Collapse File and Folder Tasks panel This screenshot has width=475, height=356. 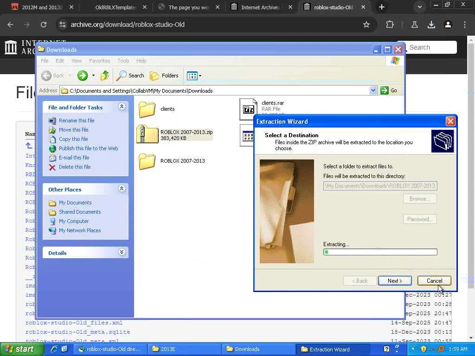[x=122, y=106]
